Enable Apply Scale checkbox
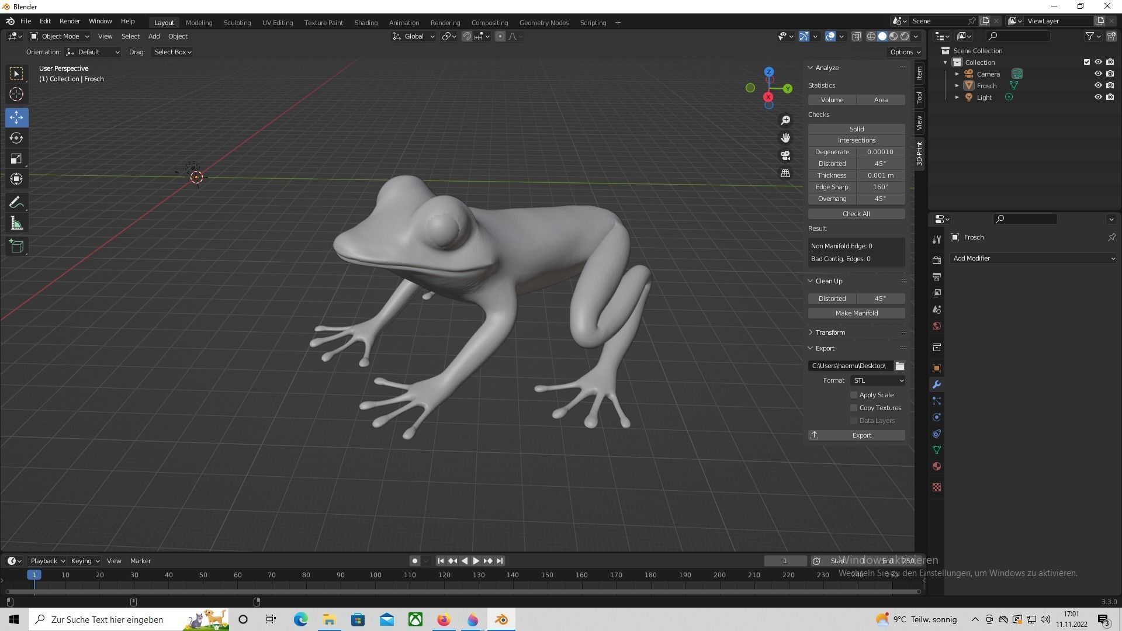The image size is (1122, 631). click(x=854, y=396)
